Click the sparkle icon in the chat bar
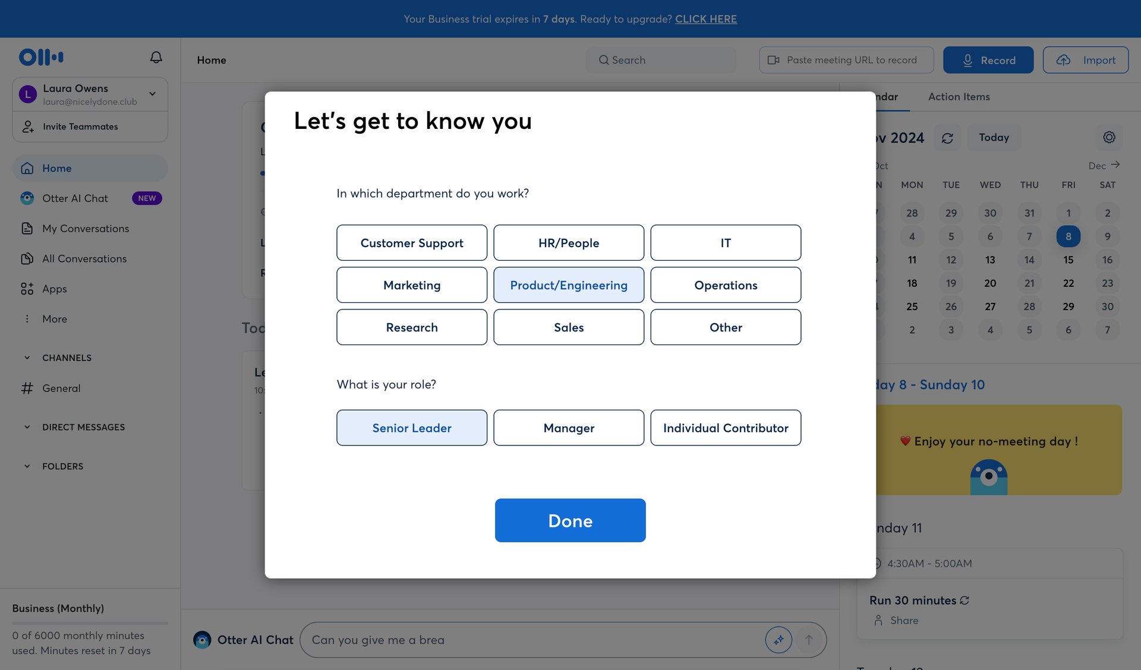Screen dimensions: 1141x670 [778, 640]
